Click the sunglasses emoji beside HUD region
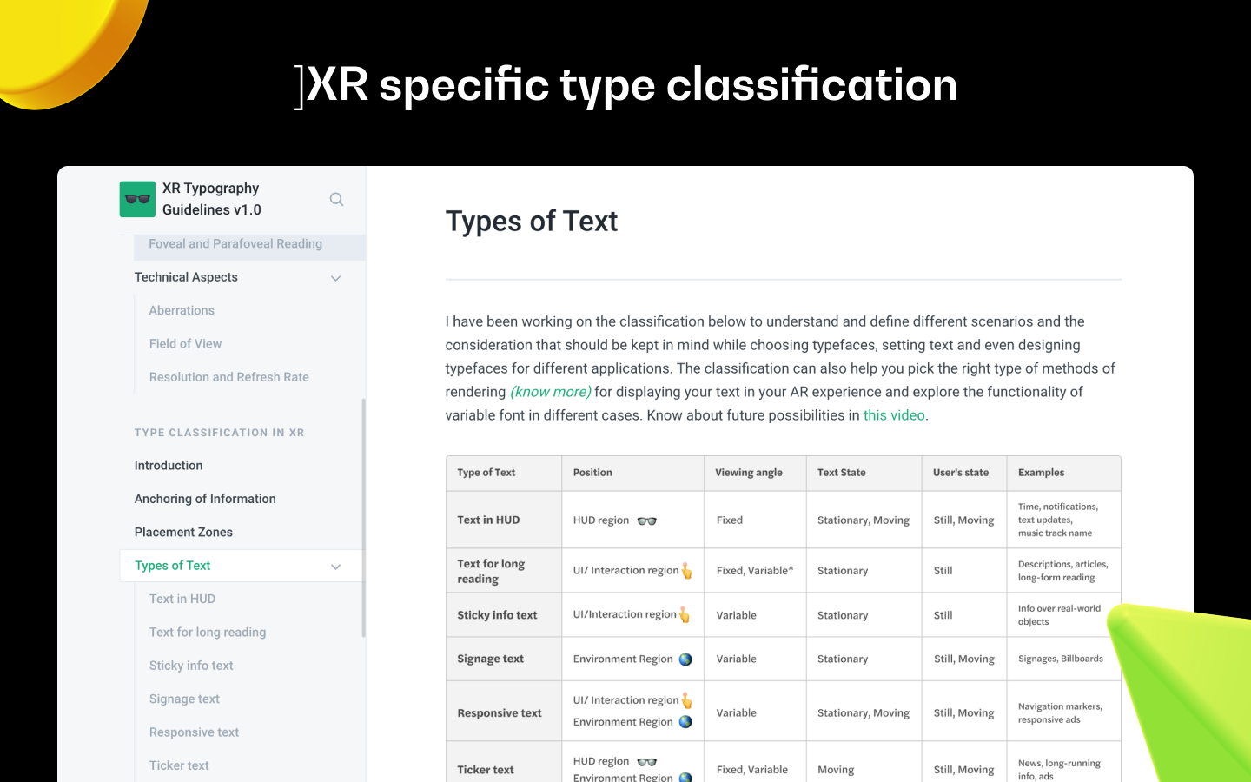 coord(645,520)
